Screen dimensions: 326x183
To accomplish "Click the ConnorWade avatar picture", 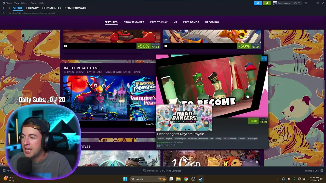I will (275, 3).
